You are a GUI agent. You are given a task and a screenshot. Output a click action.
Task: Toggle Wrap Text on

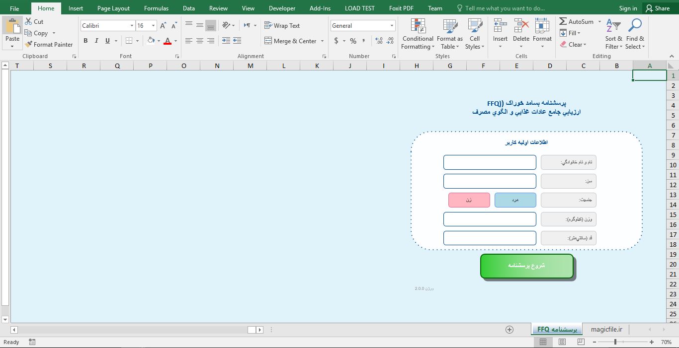tap(282, 26)
